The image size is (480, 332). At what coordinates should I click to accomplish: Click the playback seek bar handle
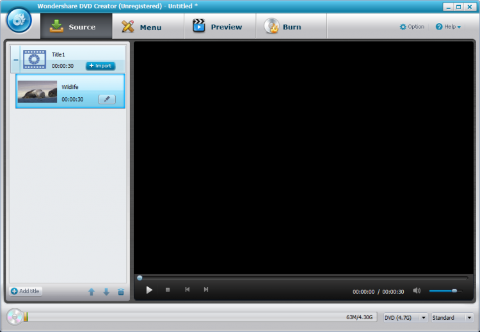point(140,278)
